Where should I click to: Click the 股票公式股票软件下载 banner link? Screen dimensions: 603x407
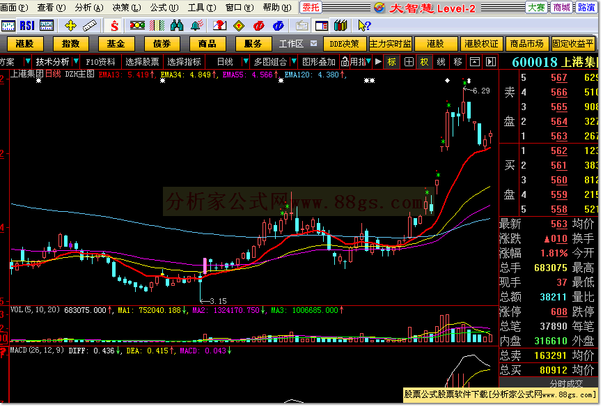tap(499, 394)
